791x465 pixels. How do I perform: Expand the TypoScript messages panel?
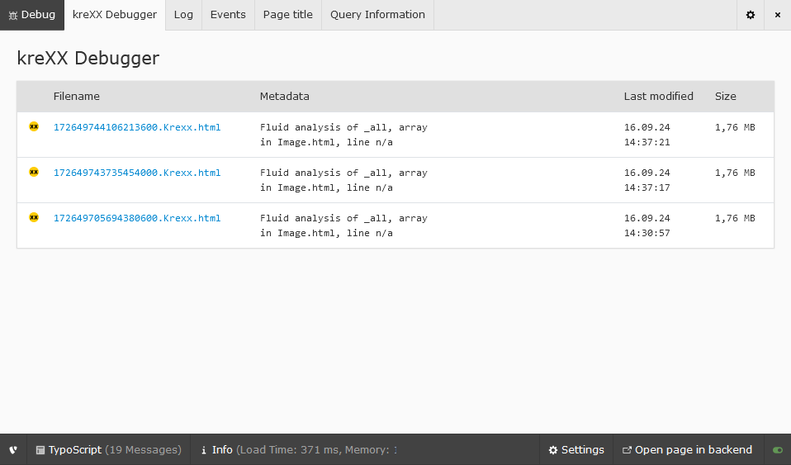coord(108,450)
